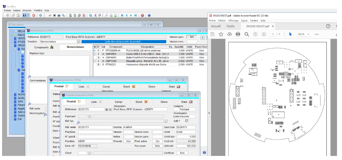Click the Navigateur compass icon in Excalibur toolbar
Image resolution: width=342 pixels, height=160 pixels.
tap(8, 15)
